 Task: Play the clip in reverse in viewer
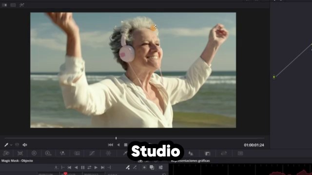point(118,145)
